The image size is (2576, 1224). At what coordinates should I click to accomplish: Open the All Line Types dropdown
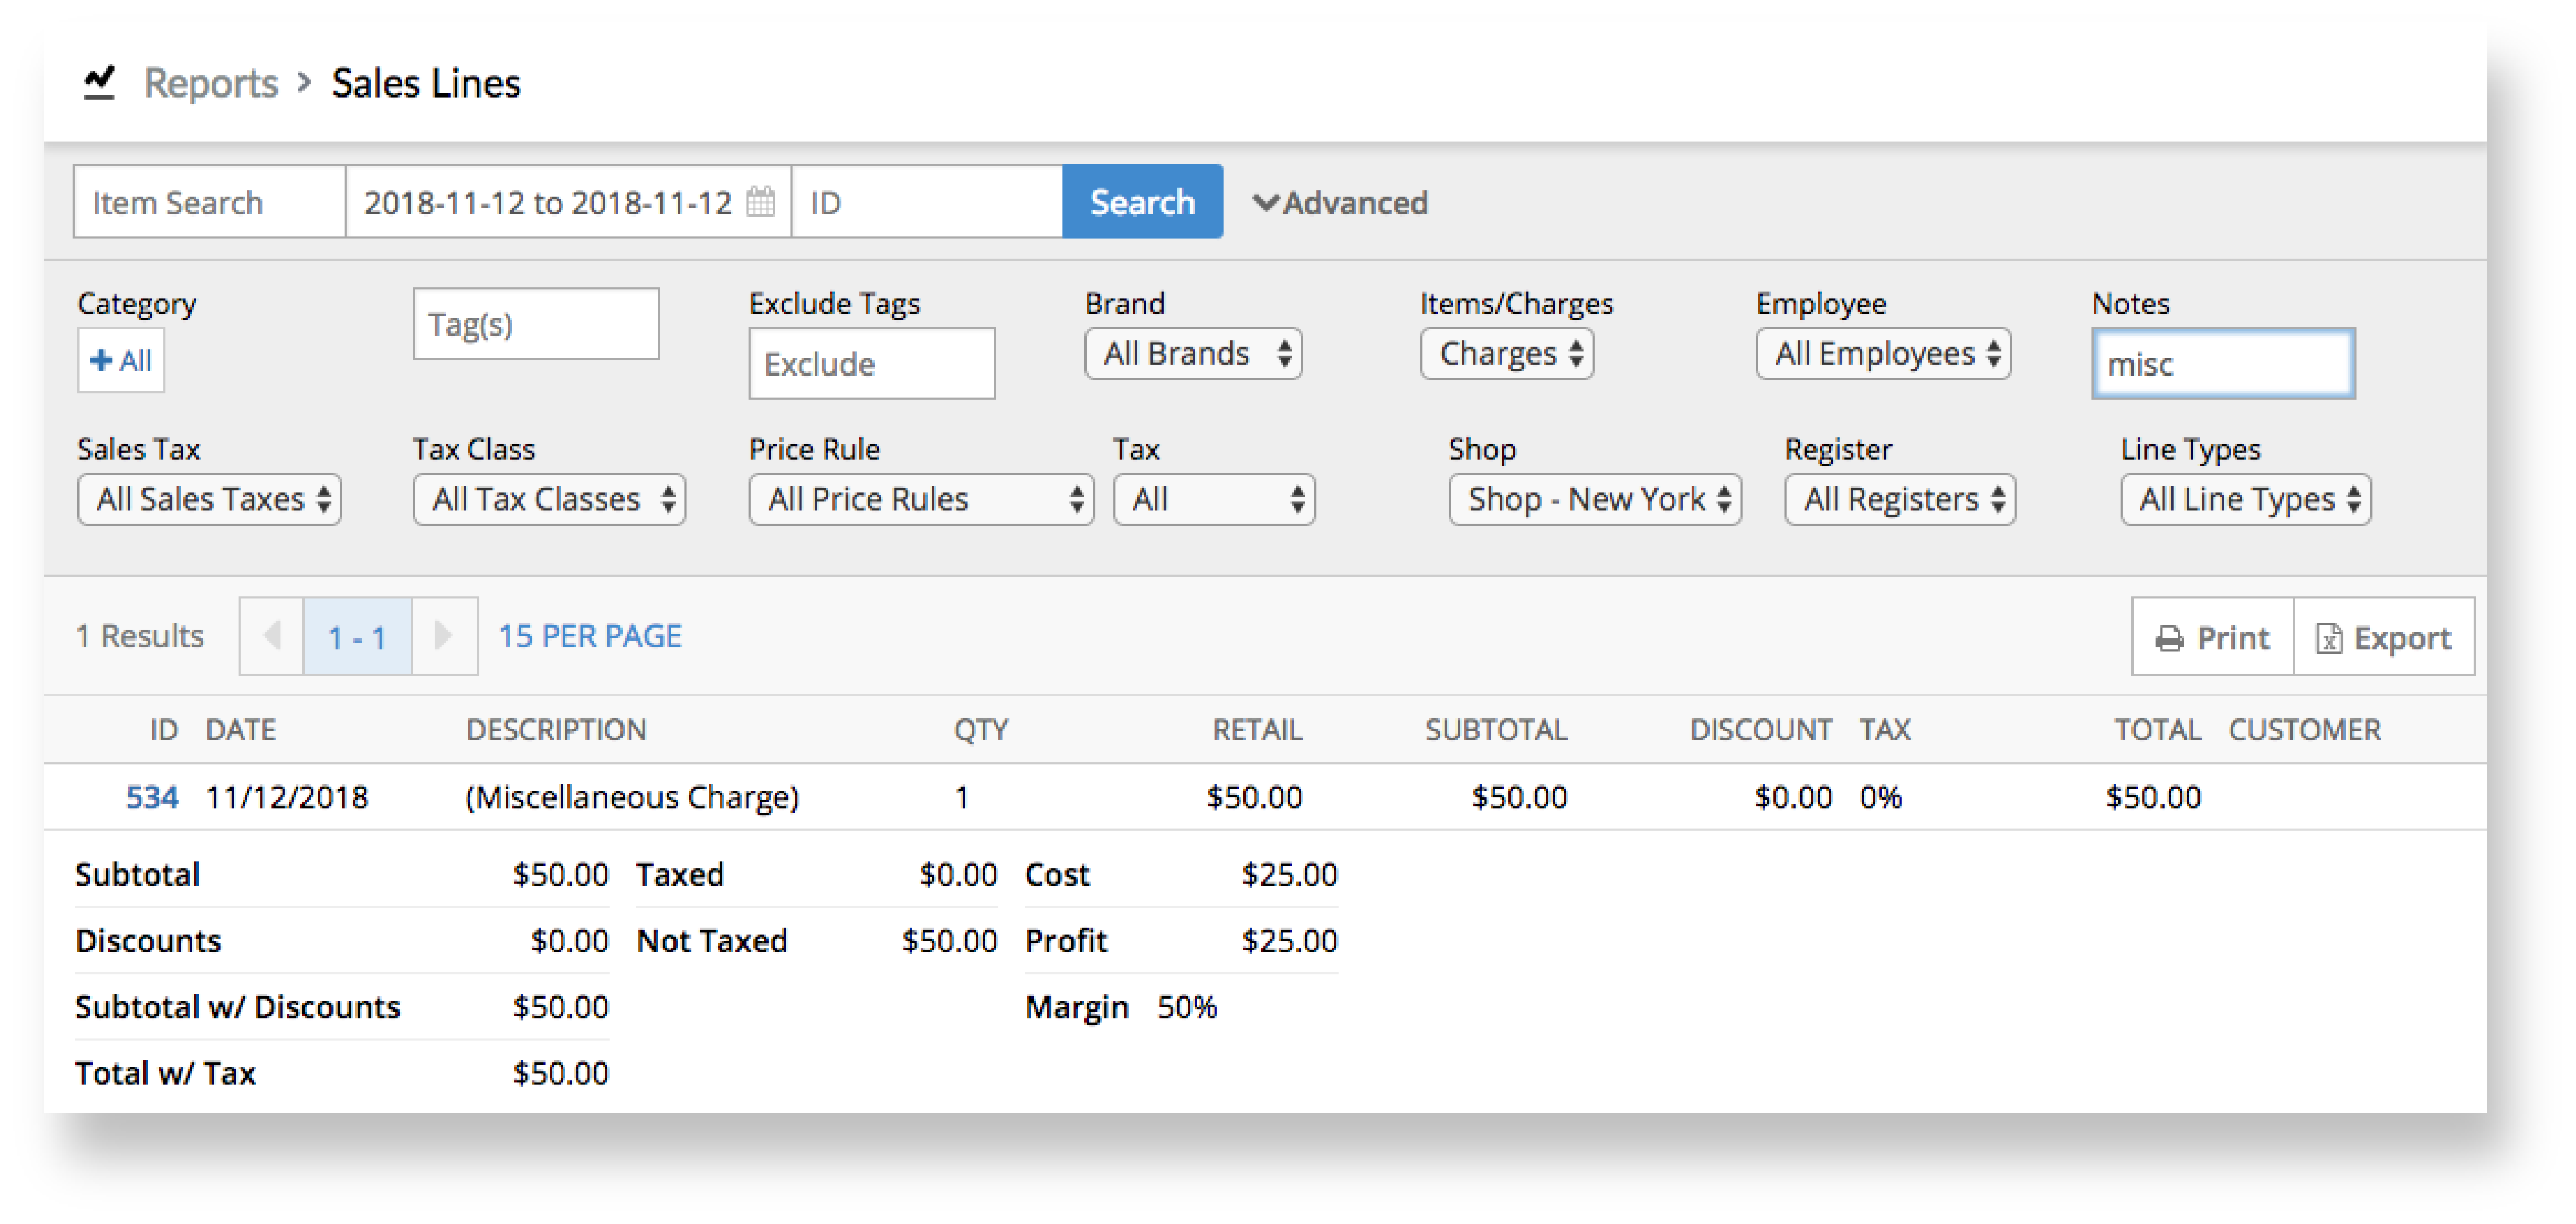[2245, 499]
